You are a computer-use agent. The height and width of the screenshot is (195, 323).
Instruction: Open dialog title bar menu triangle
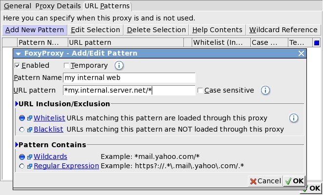point(18,54)
